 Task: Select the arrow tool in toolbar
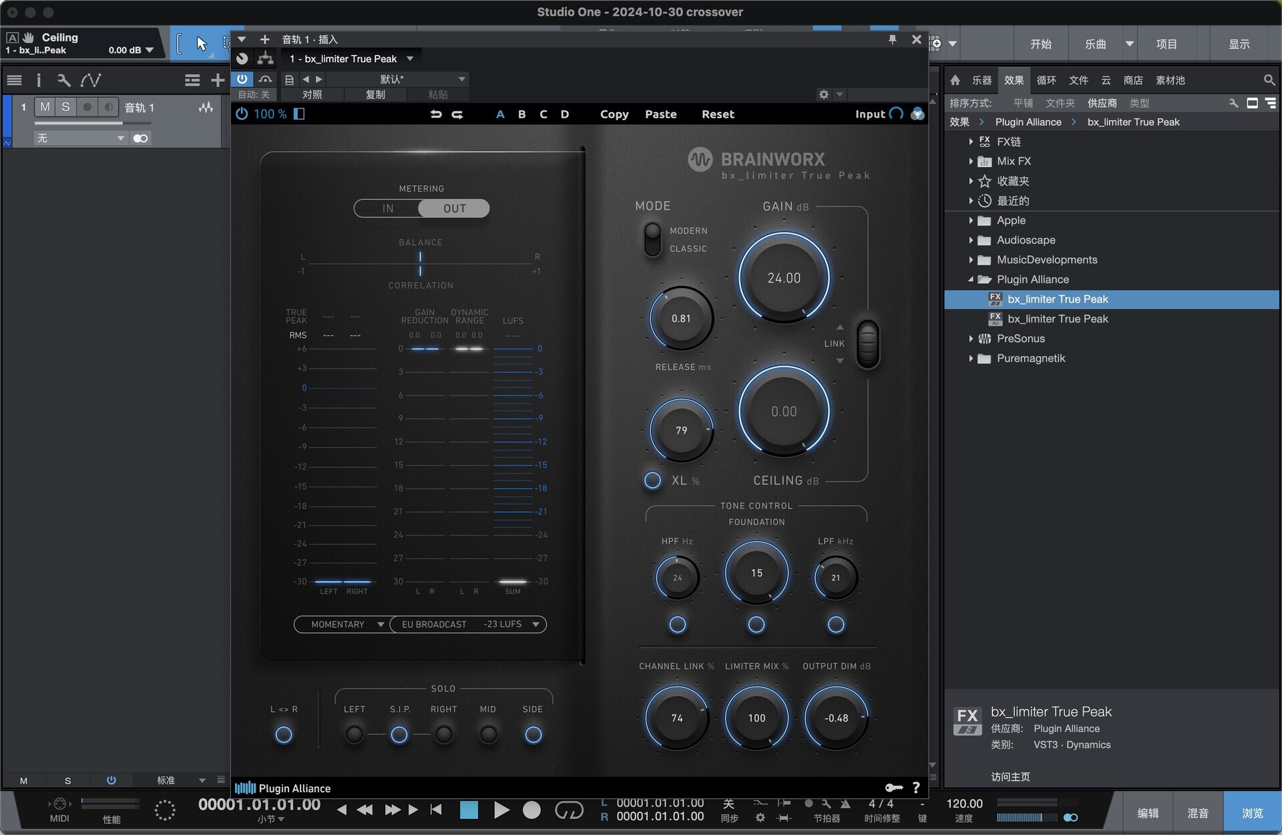click(202, 44)
